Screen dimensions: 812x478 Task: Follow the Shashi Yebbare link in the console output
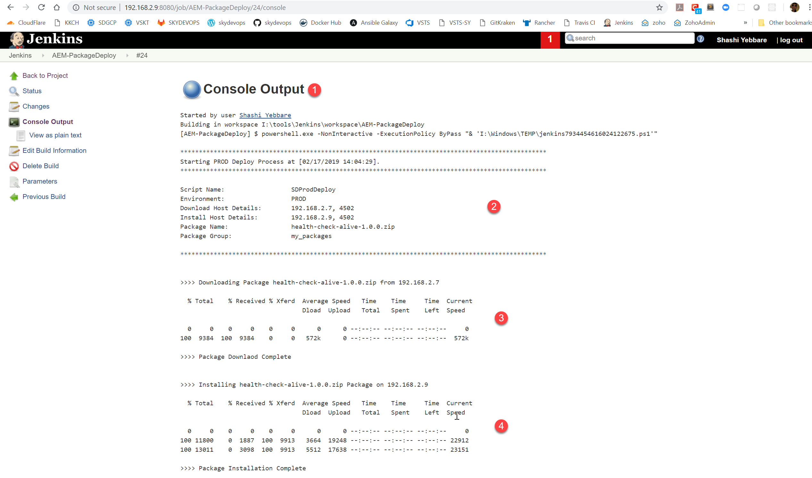(x=265, y=115)
